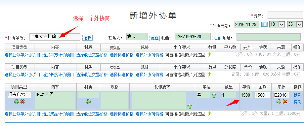304x126 pixels.
Task: Click the 单价 field showing 1500
Action: click(x=246, y=95)
